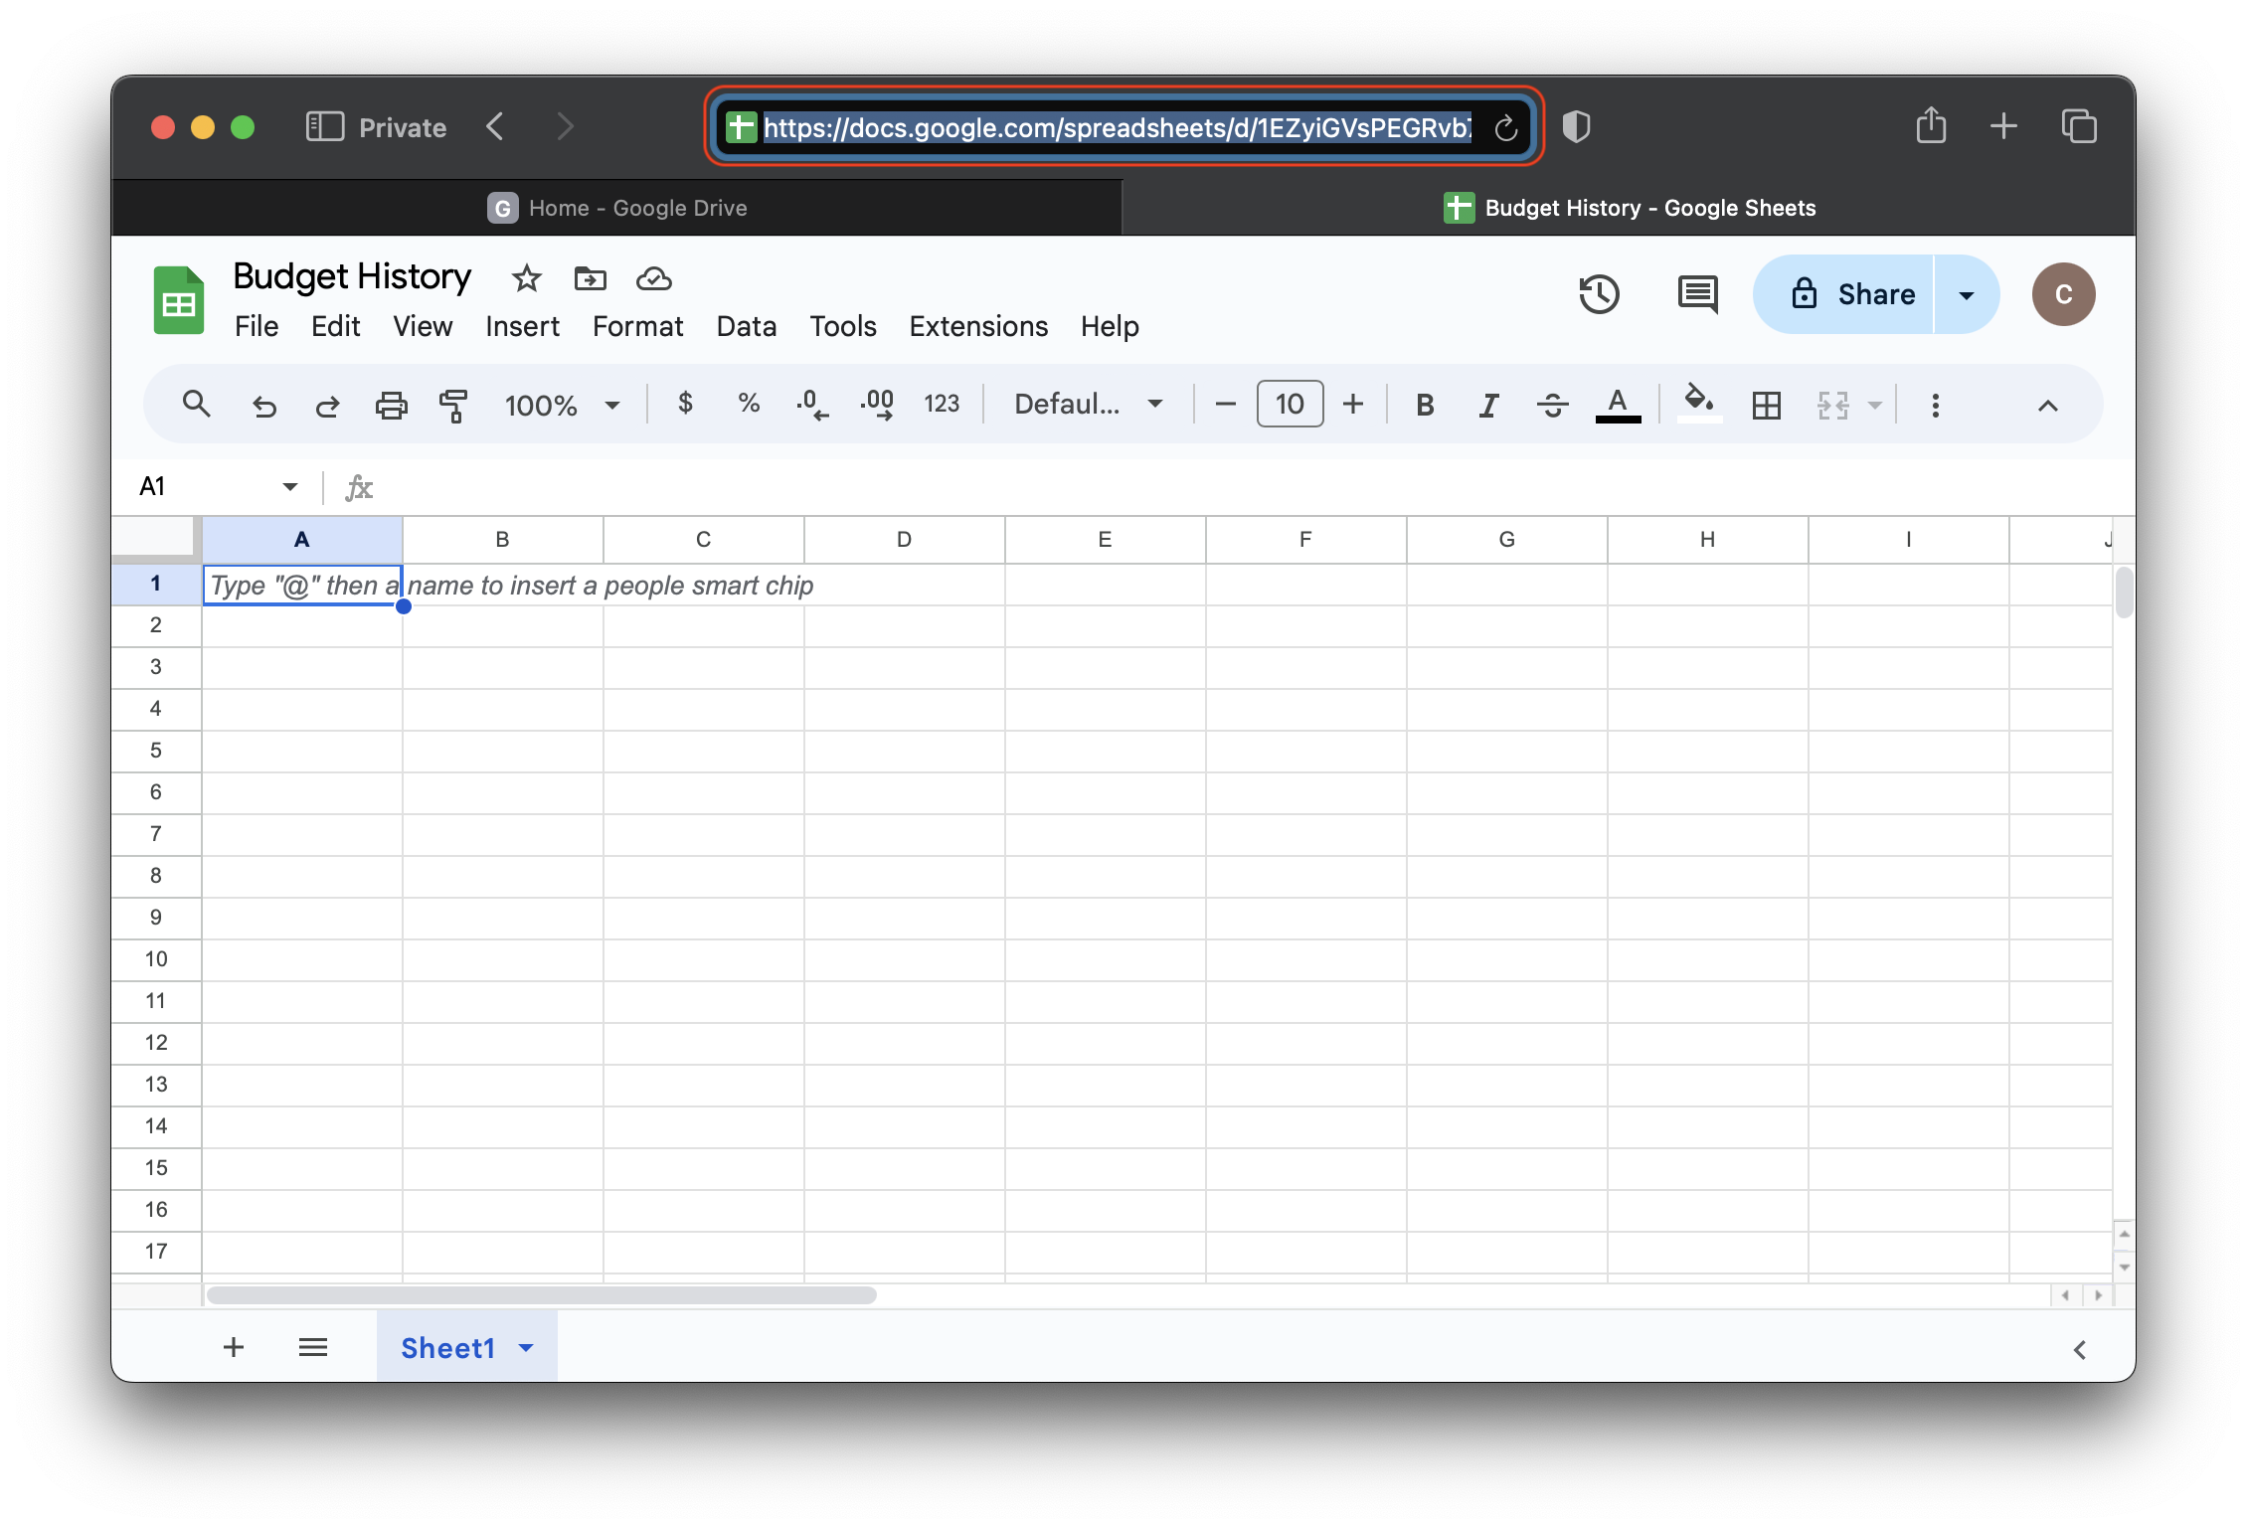This screenshot has width=2247, height=1529.
Task: Toggle bold formatting
Action: point(1424,405)
